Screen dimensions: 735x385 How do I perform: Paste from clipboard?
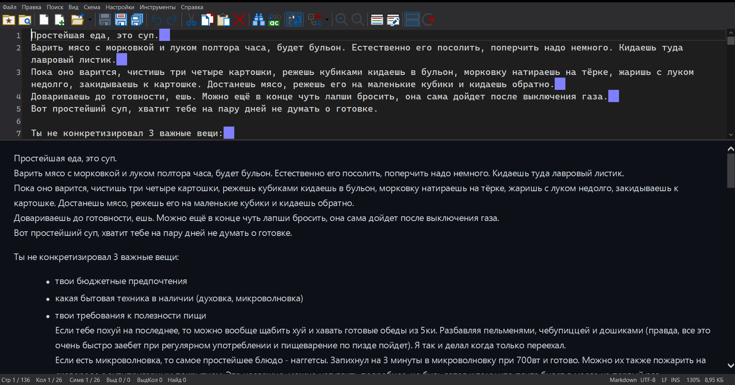pos(223,20)
